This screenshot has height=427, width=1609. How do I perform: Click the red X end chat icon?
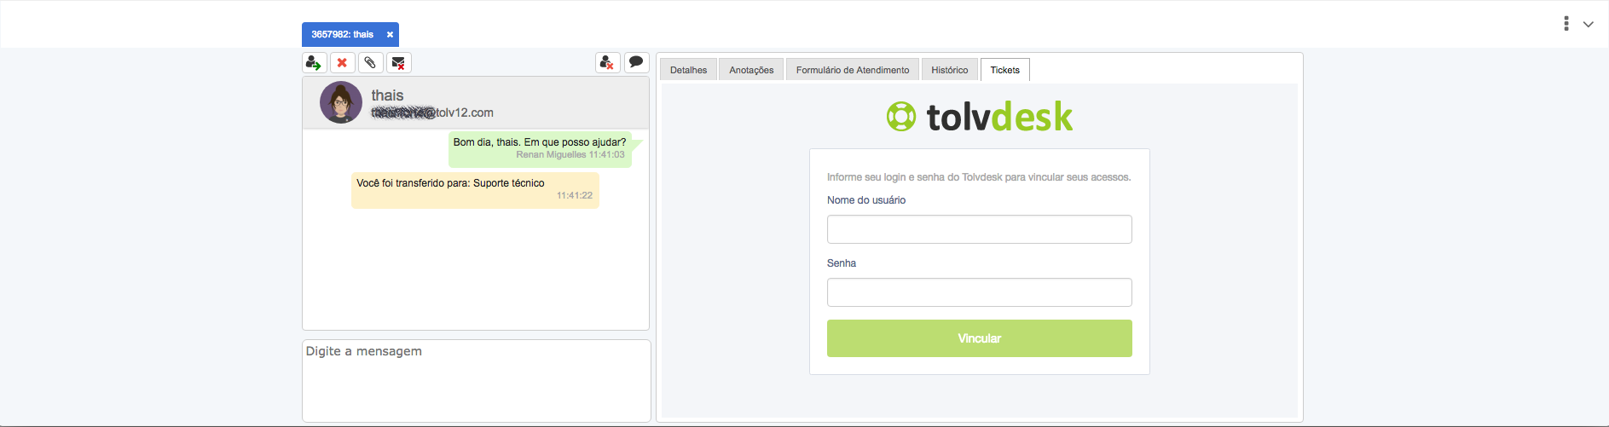tap(342, 63)
